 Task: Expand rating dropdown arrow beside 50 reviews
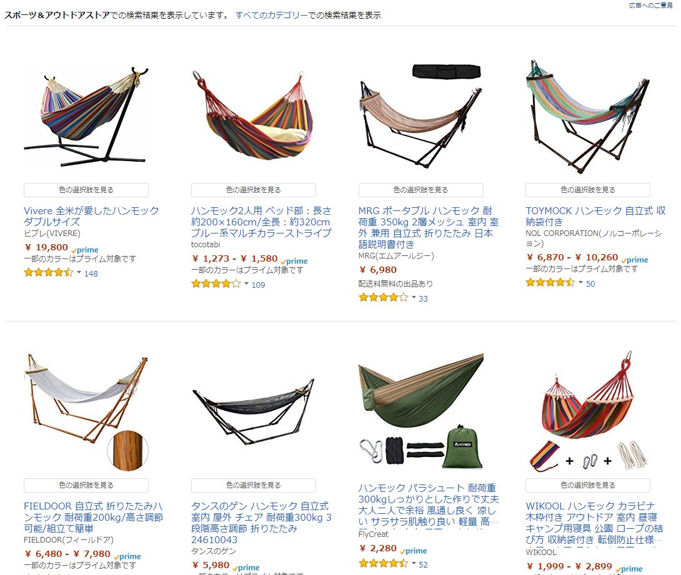580,283
